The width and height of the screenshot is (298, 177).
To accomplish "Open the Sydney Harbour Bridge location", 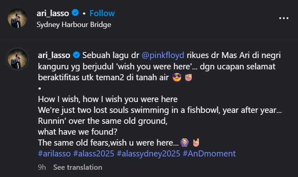I will (74, 24).
